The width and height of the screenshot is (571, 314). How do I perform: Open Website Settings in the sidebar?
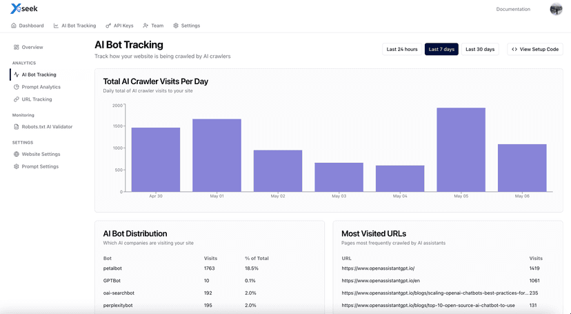click(41, 154)
